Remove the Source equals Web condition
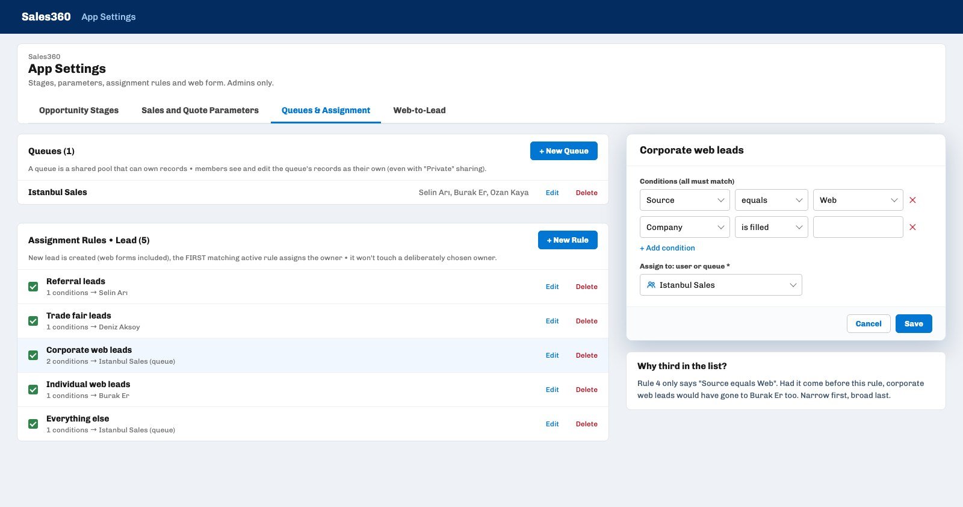The image size is (963, 507). pos(912,200)
